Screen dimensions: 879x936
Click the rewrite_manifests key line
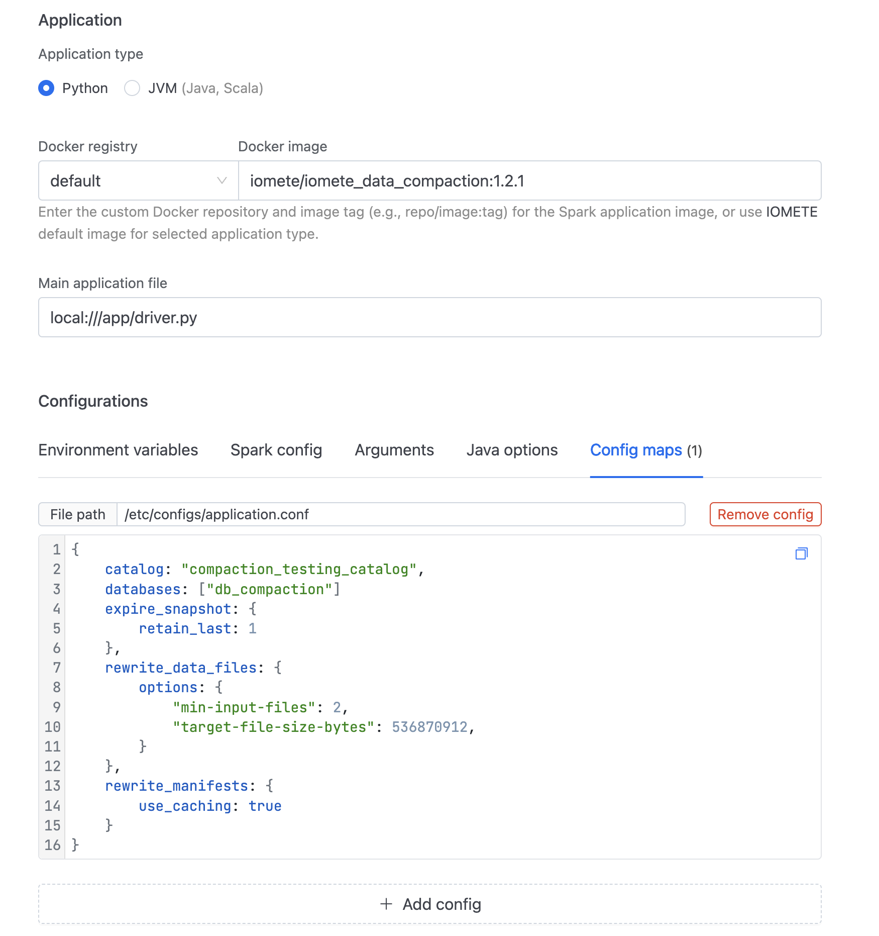pyautogui.click(x=189, y=786)
